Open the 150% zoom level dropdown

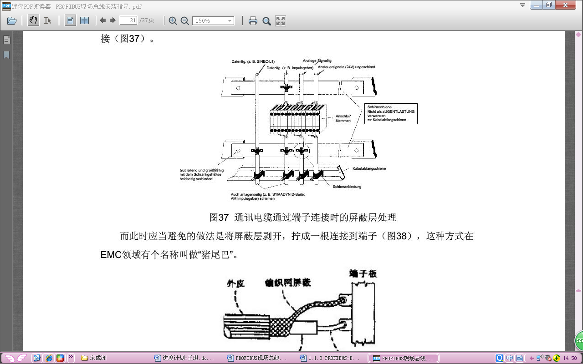tap(230, 21)
